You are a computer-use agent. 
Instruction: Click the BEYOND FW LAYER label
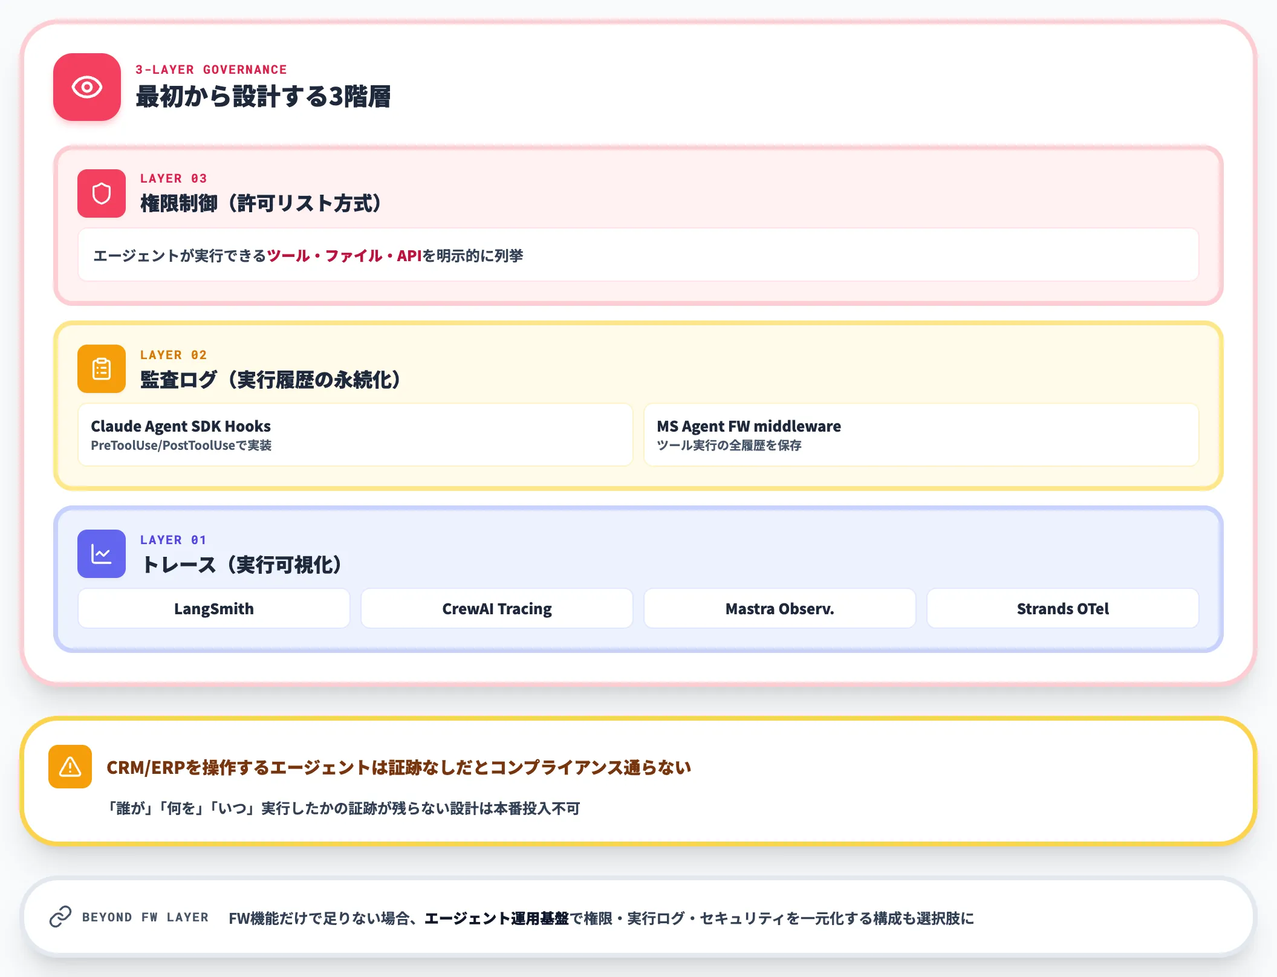[x=145, y=917]
